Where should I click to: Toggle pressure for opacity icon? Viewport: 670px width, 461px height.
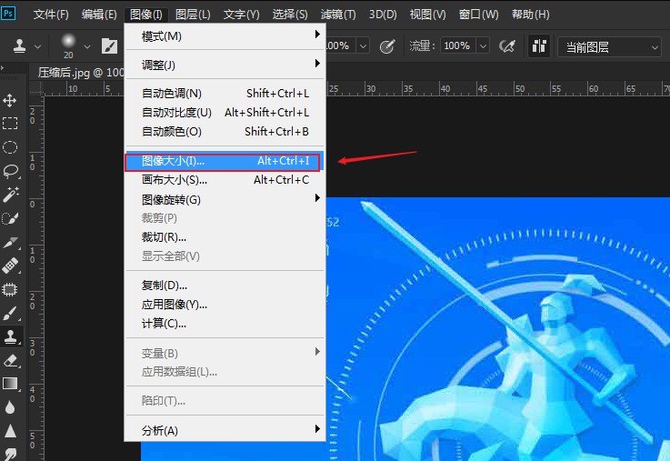387,46
